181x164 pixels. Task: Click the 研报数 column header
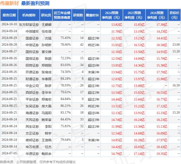78,15
